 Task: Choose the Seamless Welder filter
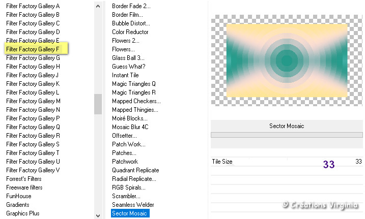point(132,205)
